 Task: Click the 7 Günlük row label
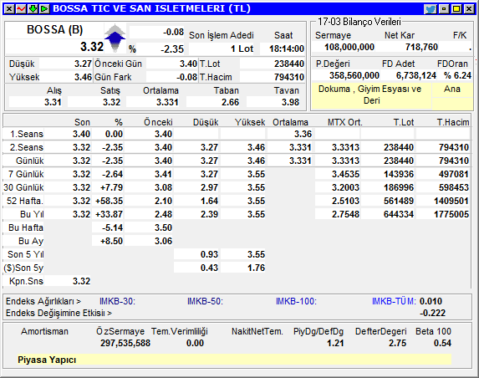pos(26,174)
